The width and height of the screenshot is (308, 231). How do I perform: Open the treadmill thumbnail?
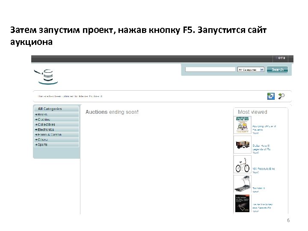(x=243, y=184)
